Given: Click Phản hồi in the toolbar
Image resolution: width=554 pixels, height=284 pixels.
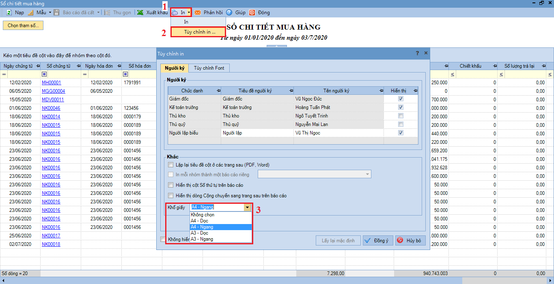Looking at the screenshot, I should (213, 13).
